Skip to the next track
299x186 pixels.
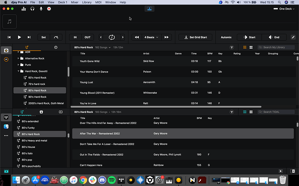[29, 37]
